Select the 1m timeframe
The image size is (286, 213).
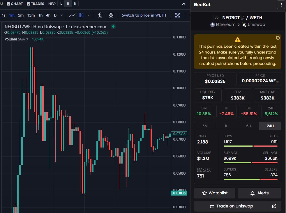click(x=12, y=15)
